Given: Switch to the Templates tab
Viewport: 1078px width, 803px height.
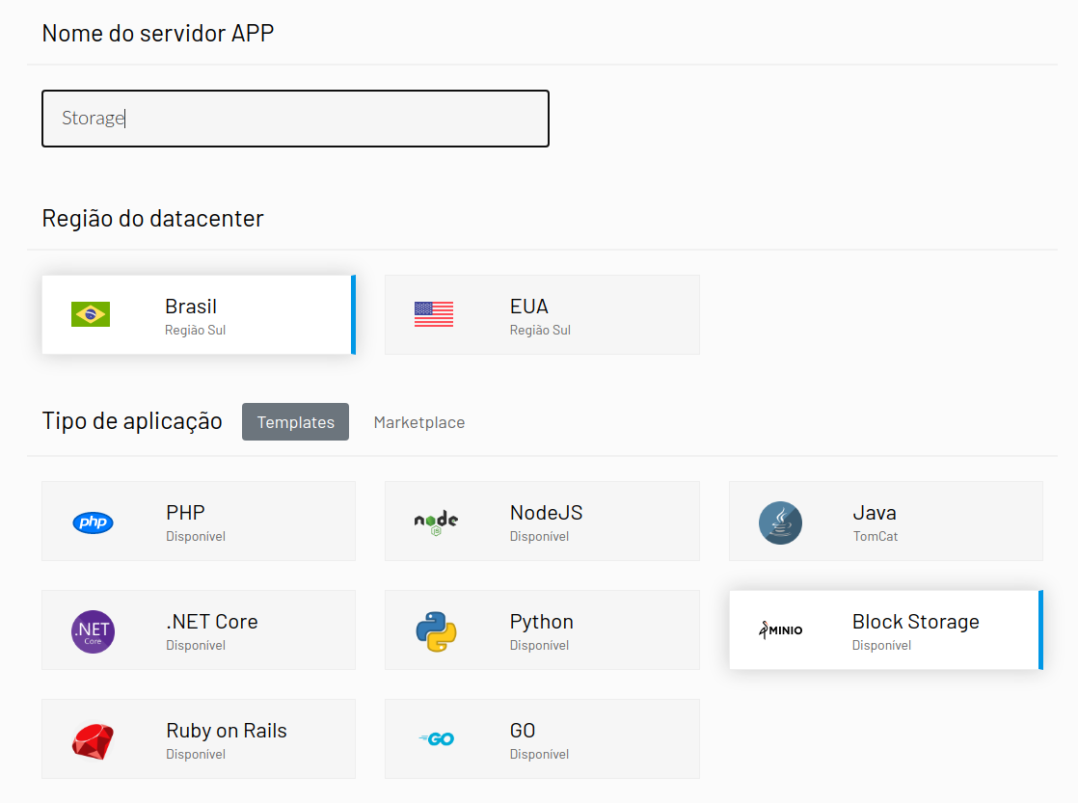Looking at the screenshot, I should coord(295,422).
